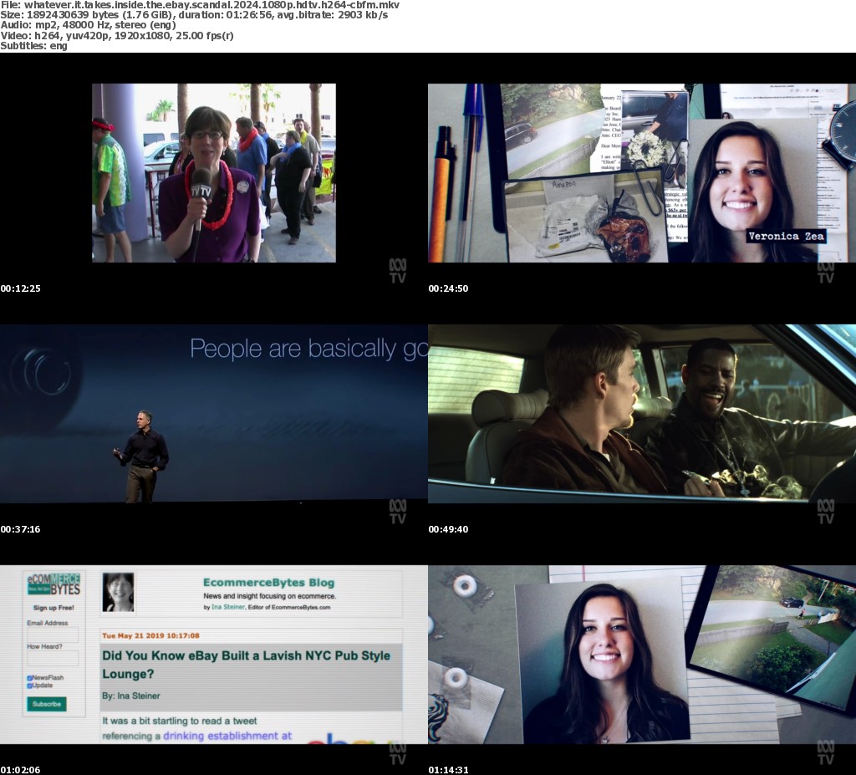This screenshot has height=775, width=856.
Task: Select the Veronica Zea name label
Action: pyautogui.click(x=786, y=236)
